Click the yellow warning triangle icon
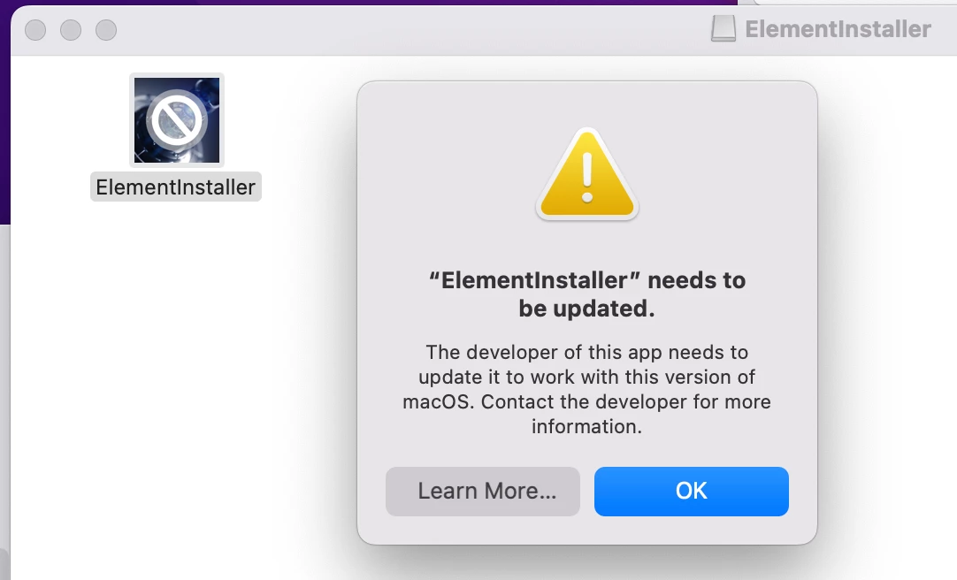 [x=587, y=175]
